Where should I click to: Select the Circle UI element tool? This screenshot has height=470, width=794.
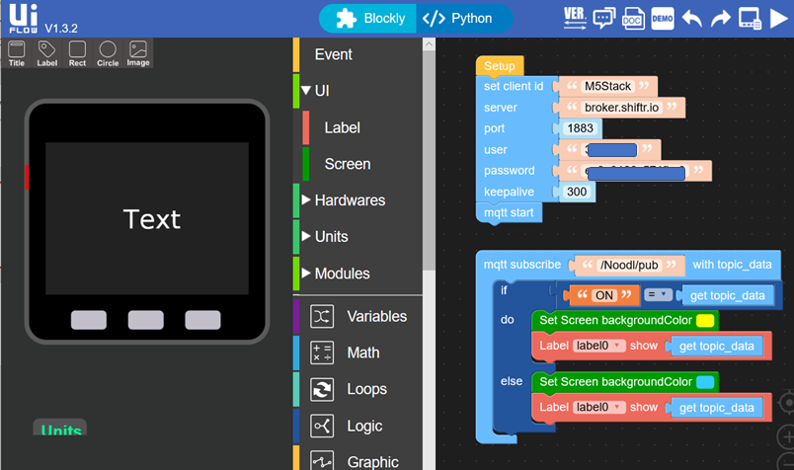108,53
